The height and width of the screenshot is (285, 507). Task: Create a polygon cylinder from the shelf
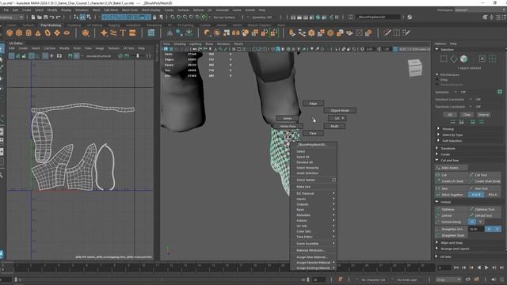(29, 32)
